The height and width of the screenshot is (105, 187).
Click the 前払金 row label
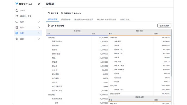(55, 66)
